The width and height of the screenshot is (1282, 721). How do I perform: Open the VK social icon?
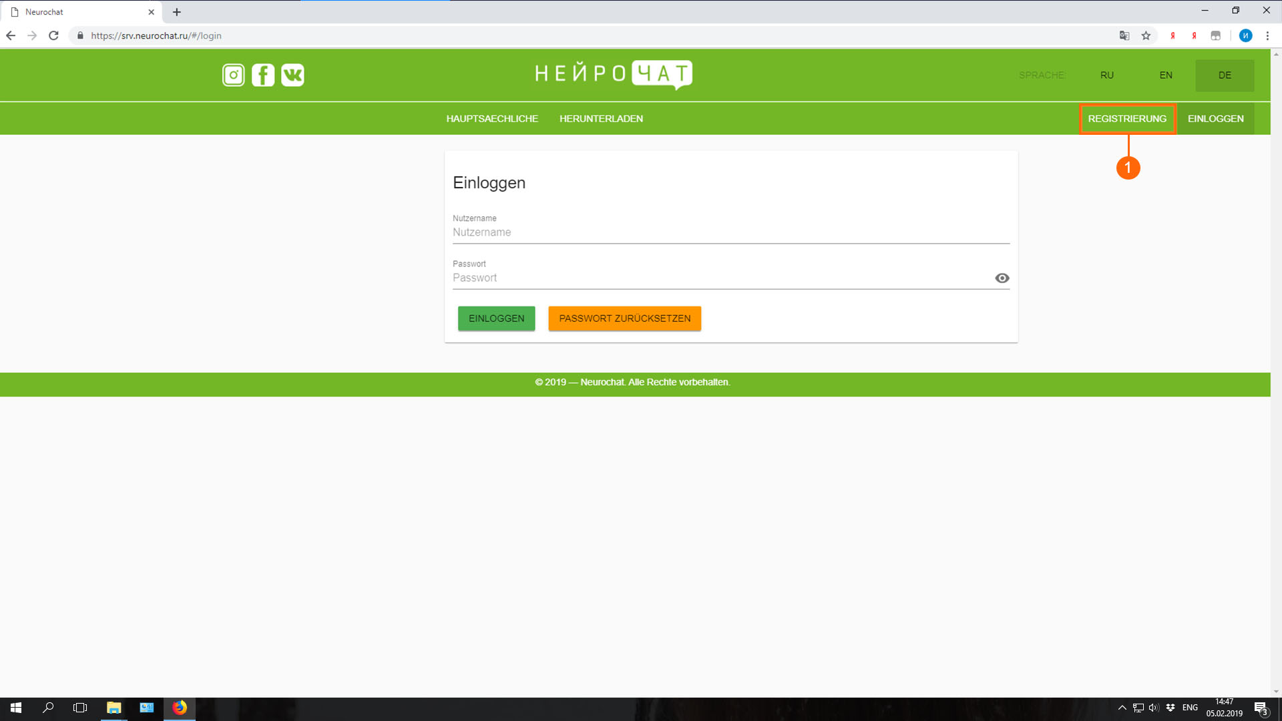(292, 75)
